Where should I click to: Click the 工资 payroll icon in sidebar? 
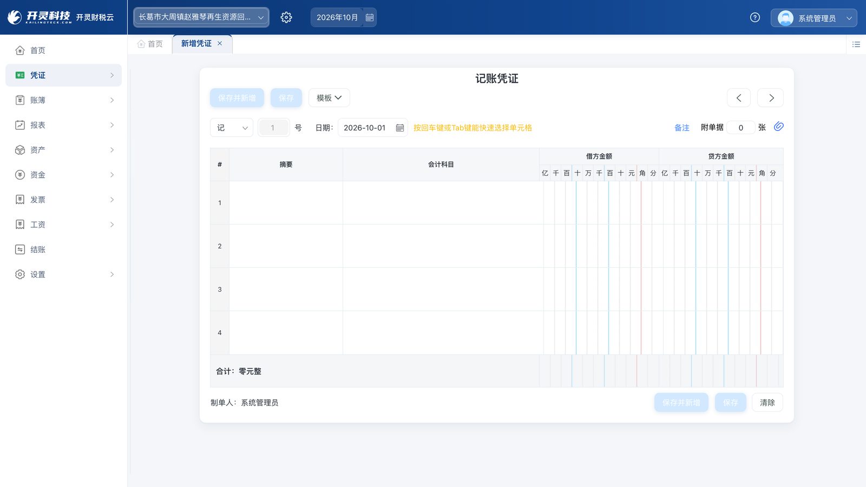pos(20,225)
